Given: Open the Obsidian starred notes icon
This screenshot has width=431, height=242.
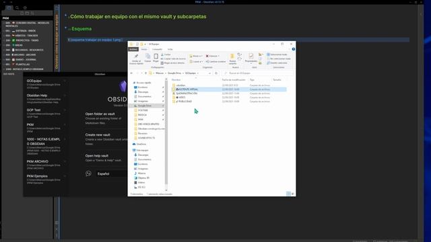Looking at the screenshot, I should [x=25, y=7].
